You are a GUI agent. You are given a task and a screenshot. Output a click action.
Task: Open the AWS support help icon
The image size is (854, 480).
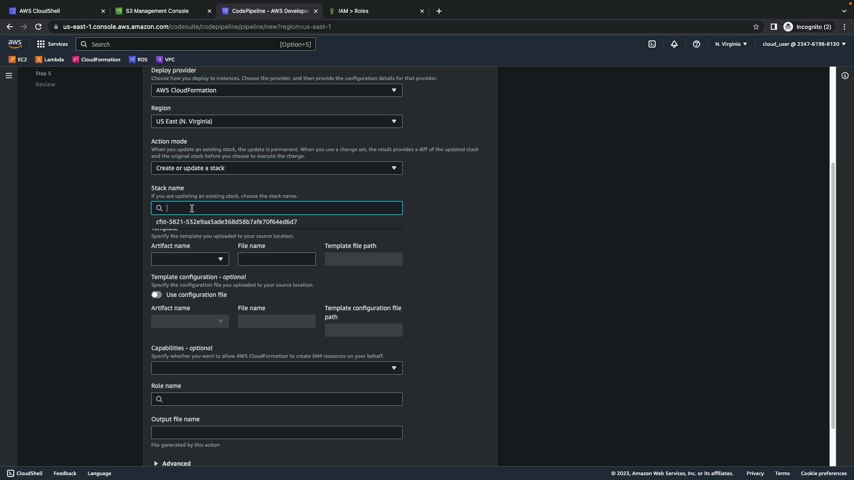(697, 44)
